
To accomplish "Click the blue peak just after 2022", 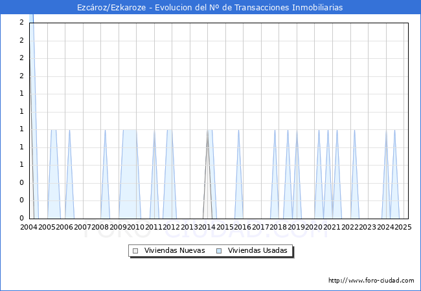I will point(355,174).
